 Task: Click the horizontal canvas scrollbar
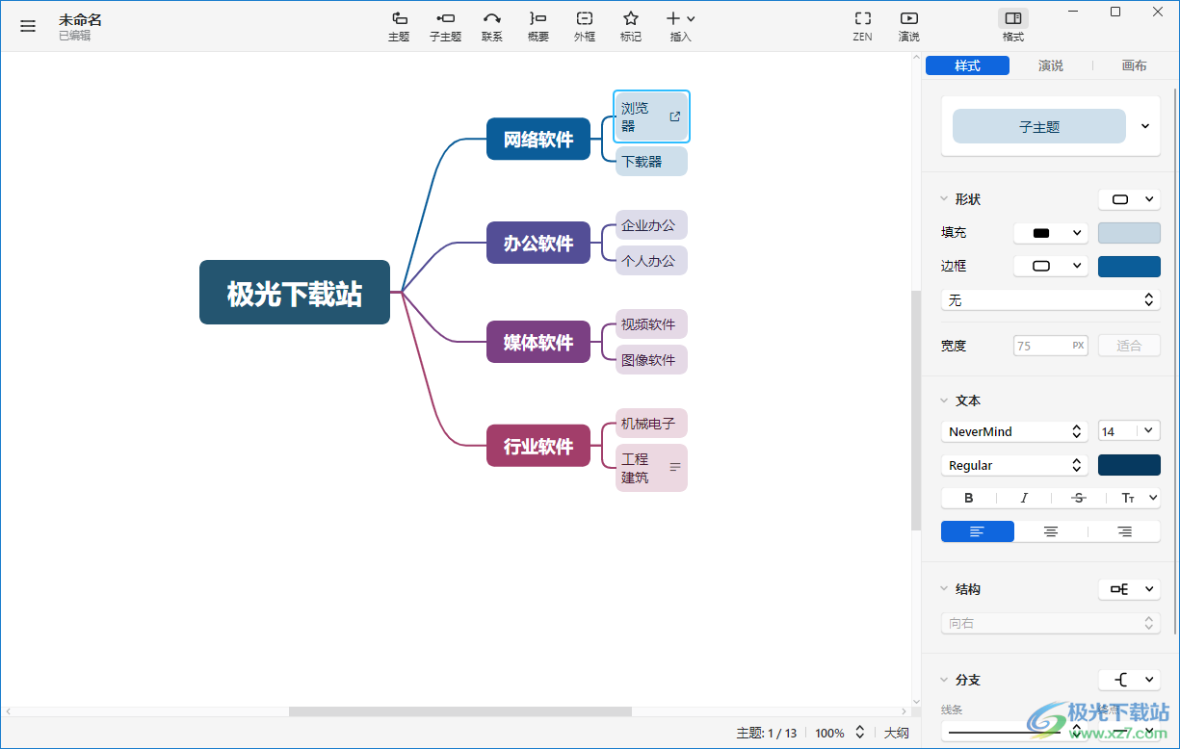point(460,711)
